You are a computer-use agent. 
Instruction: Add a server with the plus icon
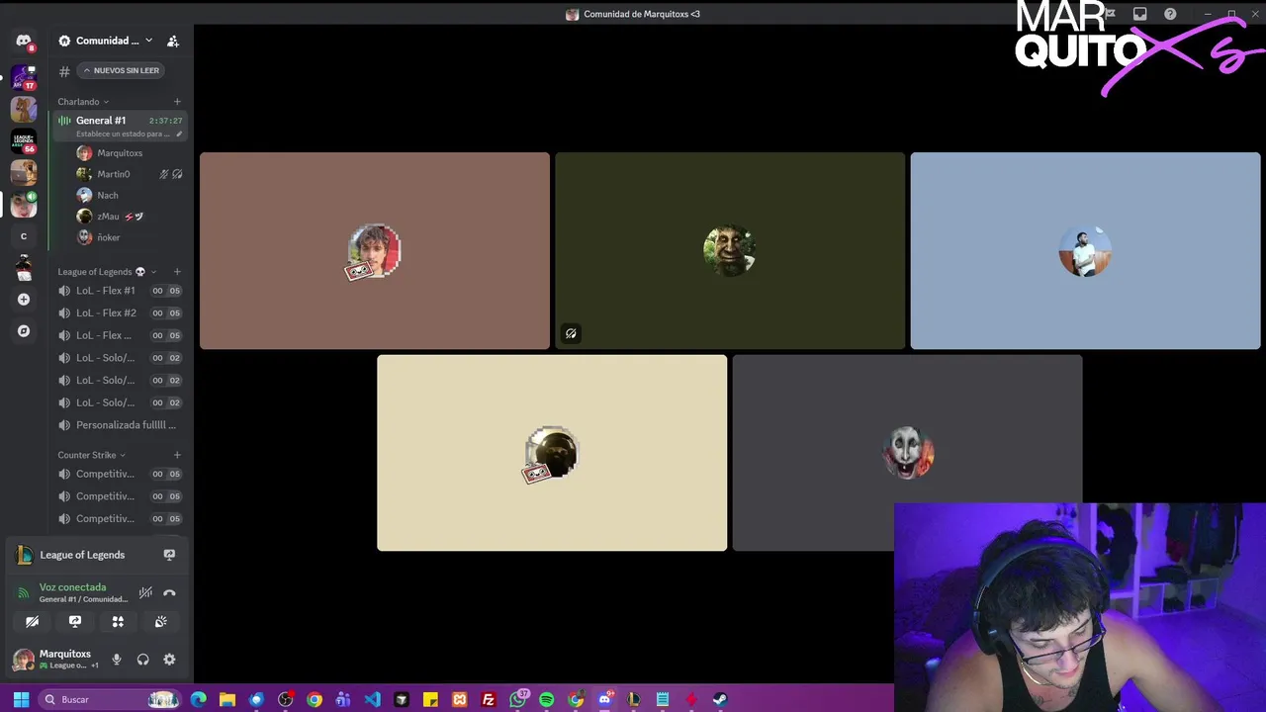click(24, 300)
